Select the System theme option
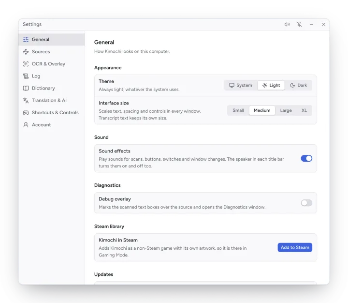Screen dimensions: 348x303 [x=241, y=85]
